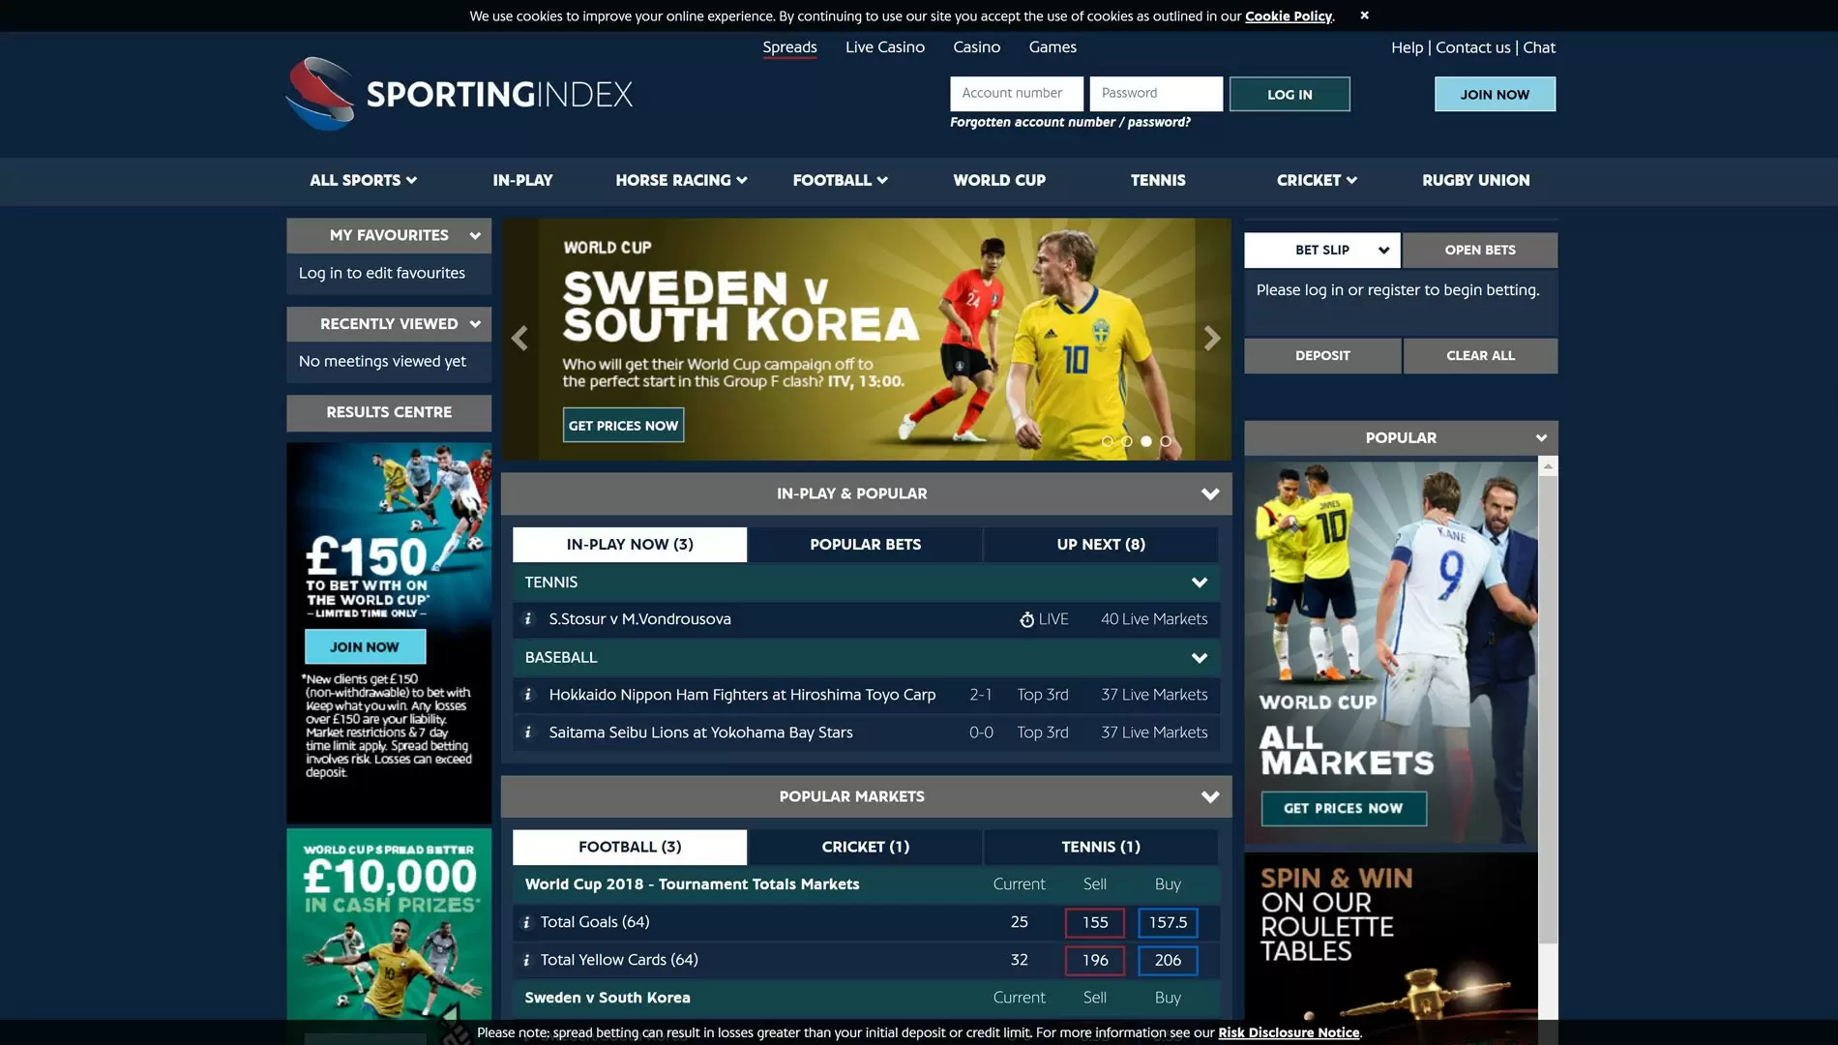This screenshot has width=1838, height=1045.
Task: Open info icon for Hokkaido Nippon Ham Fighters
Action: coord(528,695)
